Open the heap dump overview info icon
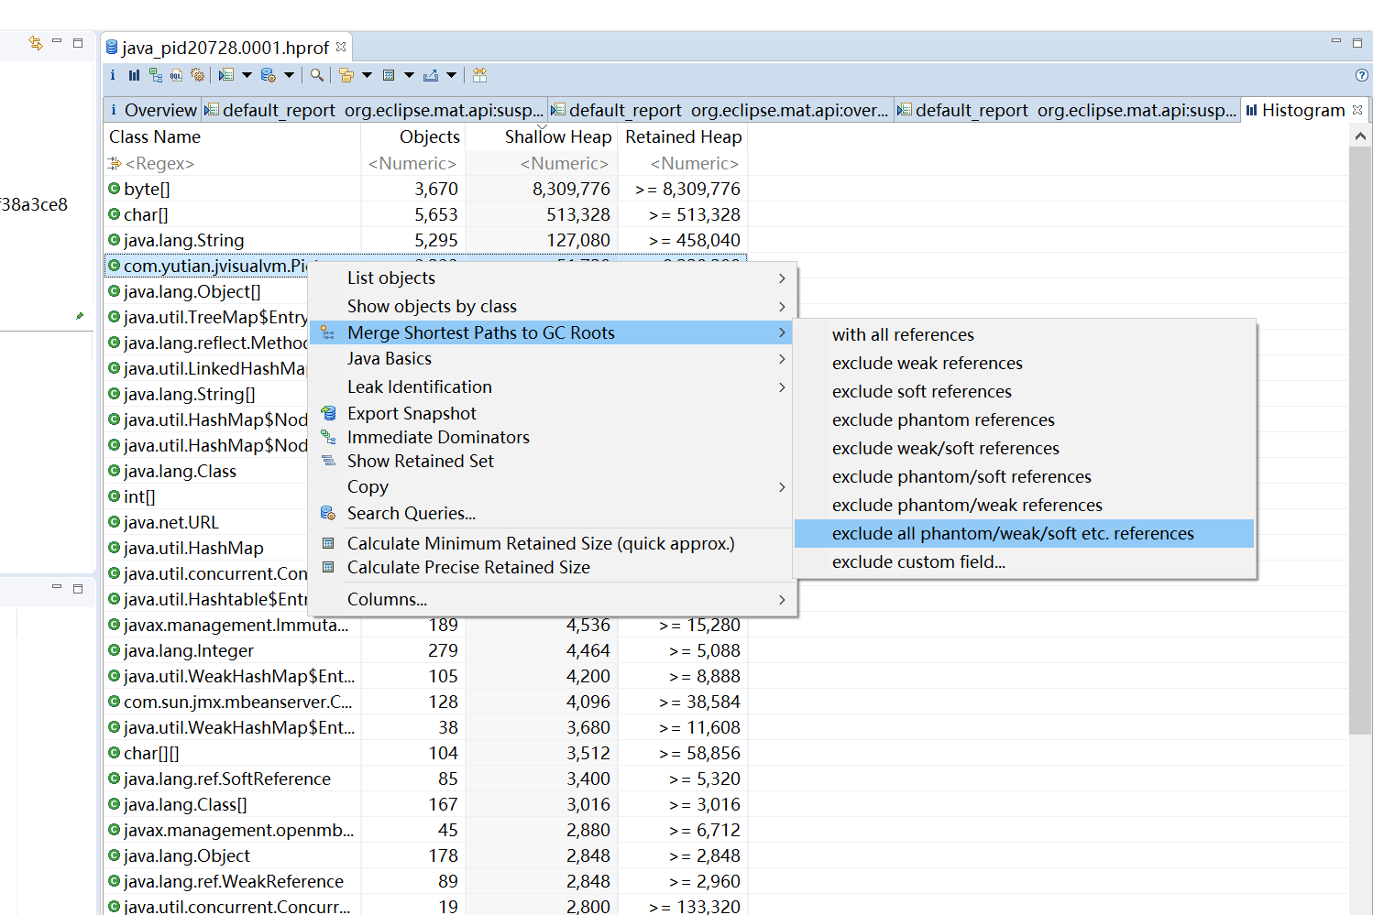 113,75
